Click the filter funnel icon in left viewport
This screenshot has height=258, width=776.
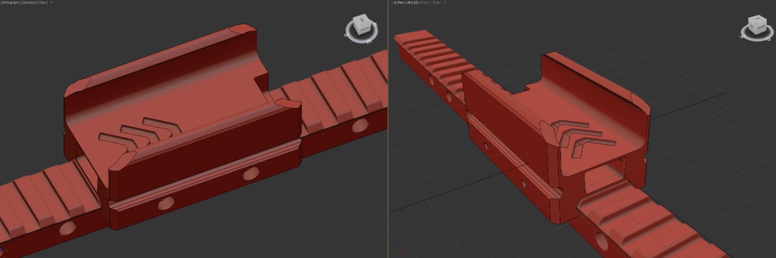pos(52,2)
